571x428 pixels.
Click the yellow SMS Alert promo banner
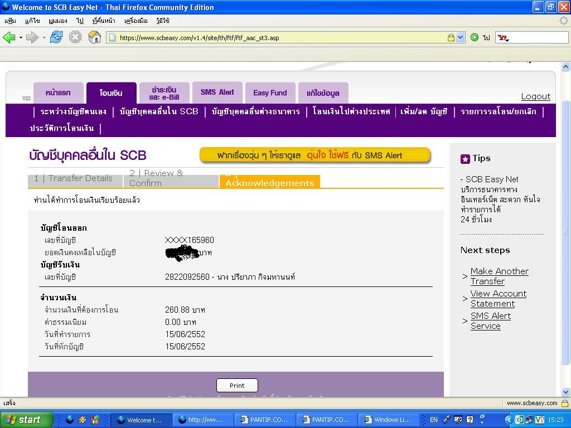[315, 155]
